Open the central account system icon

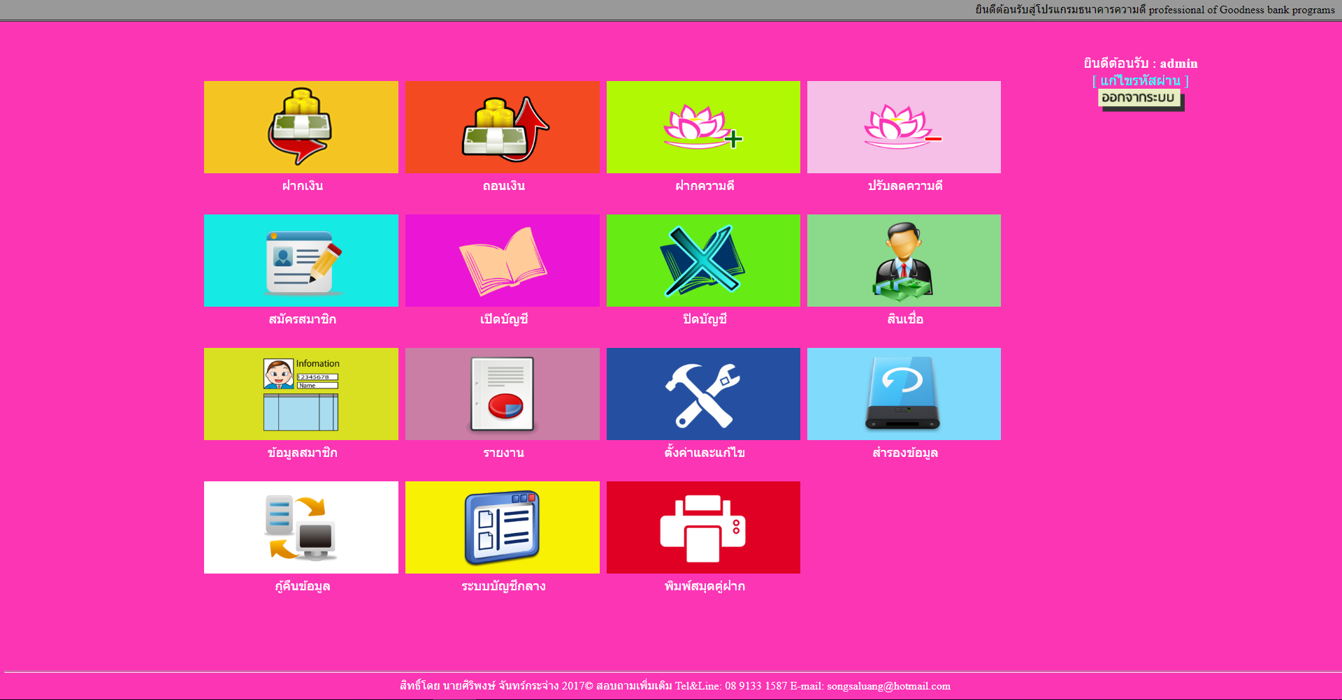pos(502,527)
